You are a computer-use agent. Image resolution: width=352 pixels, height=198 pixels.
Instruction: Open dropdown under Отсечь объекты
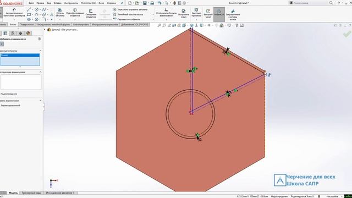tap(60, 20)
